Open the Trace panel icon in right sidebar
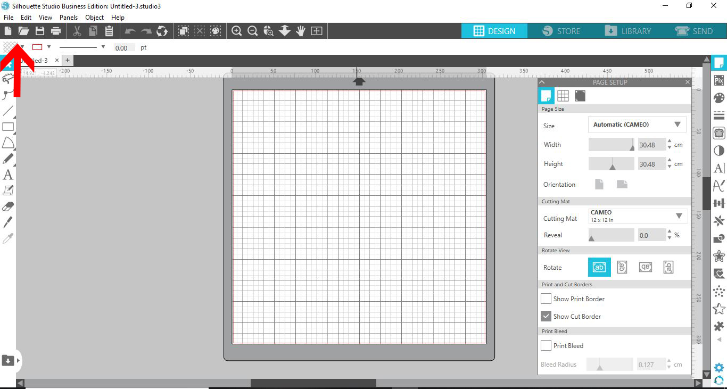727x389 pixels. [x=719, y=133]
